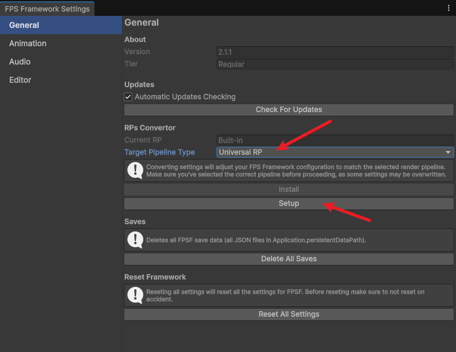The image size is (456, 352).
Task: Click the Setup button
Action: [x=289, y=203]
